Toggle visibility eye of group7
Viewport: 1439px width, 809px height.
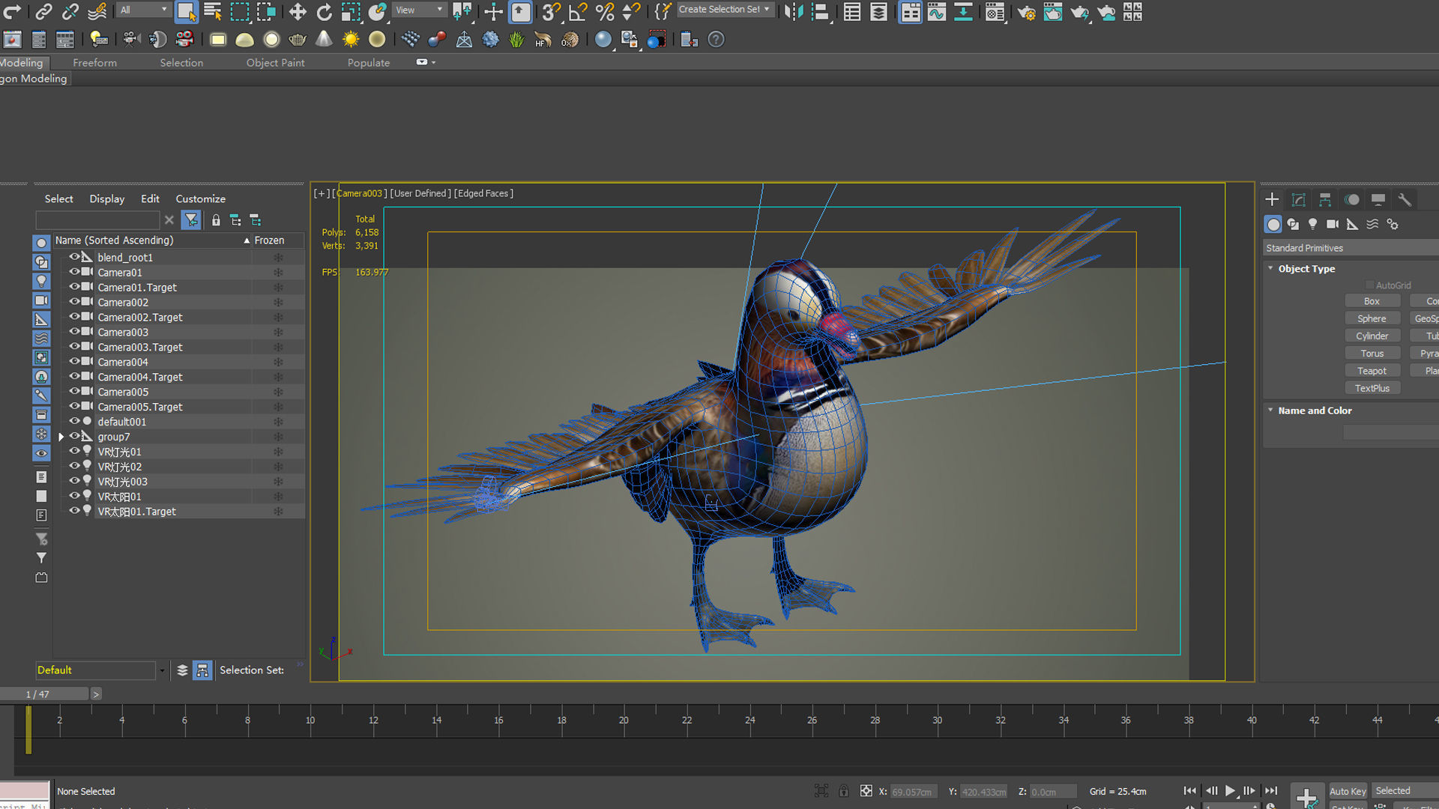pos(74,437)
